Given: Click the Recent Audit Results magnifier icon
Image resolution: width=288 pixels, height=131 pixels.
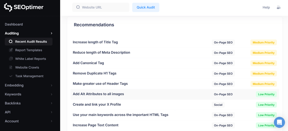Looking at the screenshot, I should pyautogui.click(x=11, y=42).
